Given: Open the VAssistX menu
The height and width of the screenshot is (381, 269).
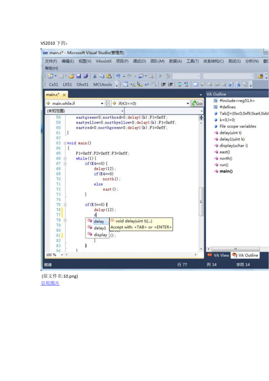Looking at the screenshot, I should 104,61.
